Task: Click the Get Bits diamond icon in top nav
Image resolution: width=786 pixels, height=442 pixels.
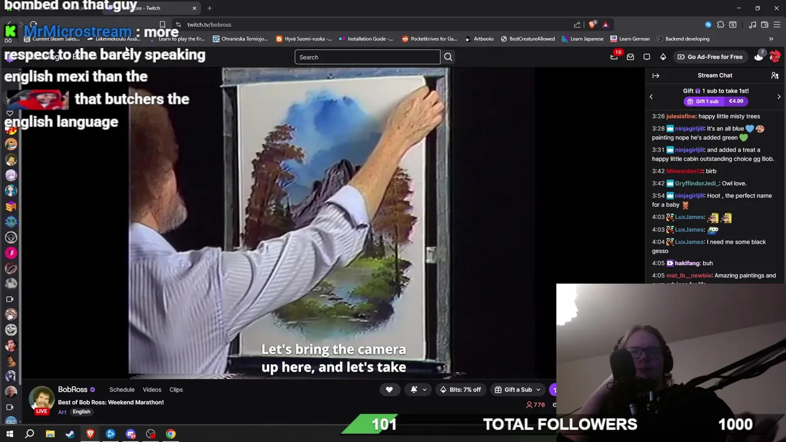Action: (663, 57)
